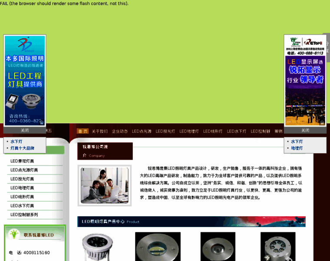Select LED线形灯 in the navigation bar
Screen dimensions: 330x261
[x=213, y=131]
